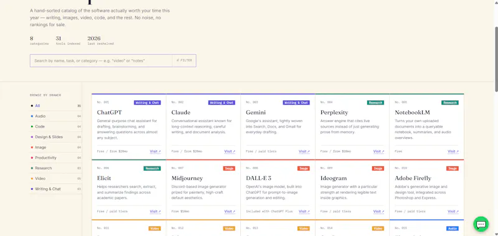Click the FILTER button beside search

tap(184, 60)
